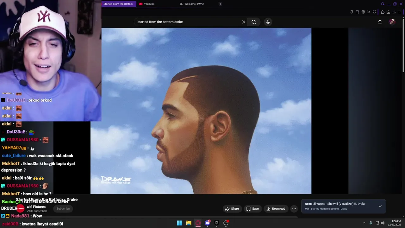Open OBS Studio from the taskbar
This screenshot has height=228, width=405.
pos(226,223)
